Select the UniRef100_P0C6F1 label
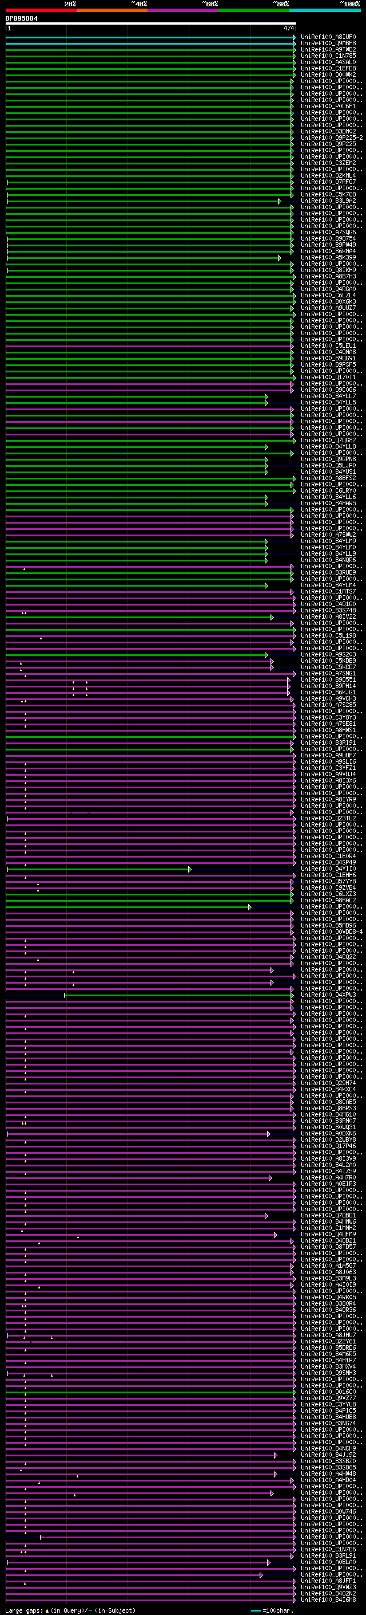Image resolution: width=366 pixels, height=1615 pixels. tap(328, 107)
